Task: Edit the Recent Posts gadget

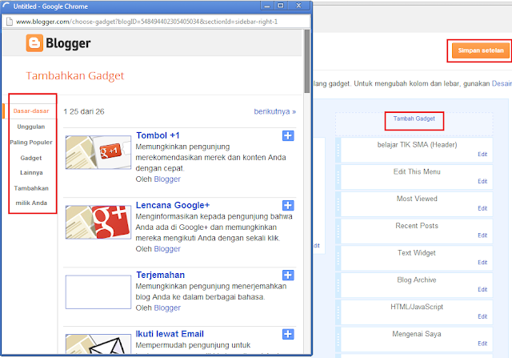Action: pyautogui.click(x=482, y=235)
